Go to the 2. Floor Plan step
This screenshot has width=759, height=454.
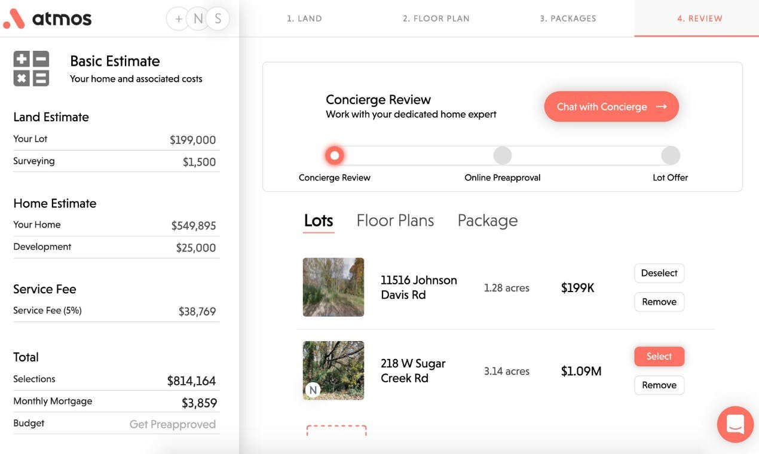tap(436, 19)
